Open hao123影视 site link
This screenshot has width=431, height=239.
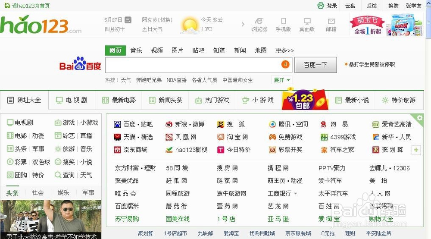pyautogui.click(x=186, y=150)
